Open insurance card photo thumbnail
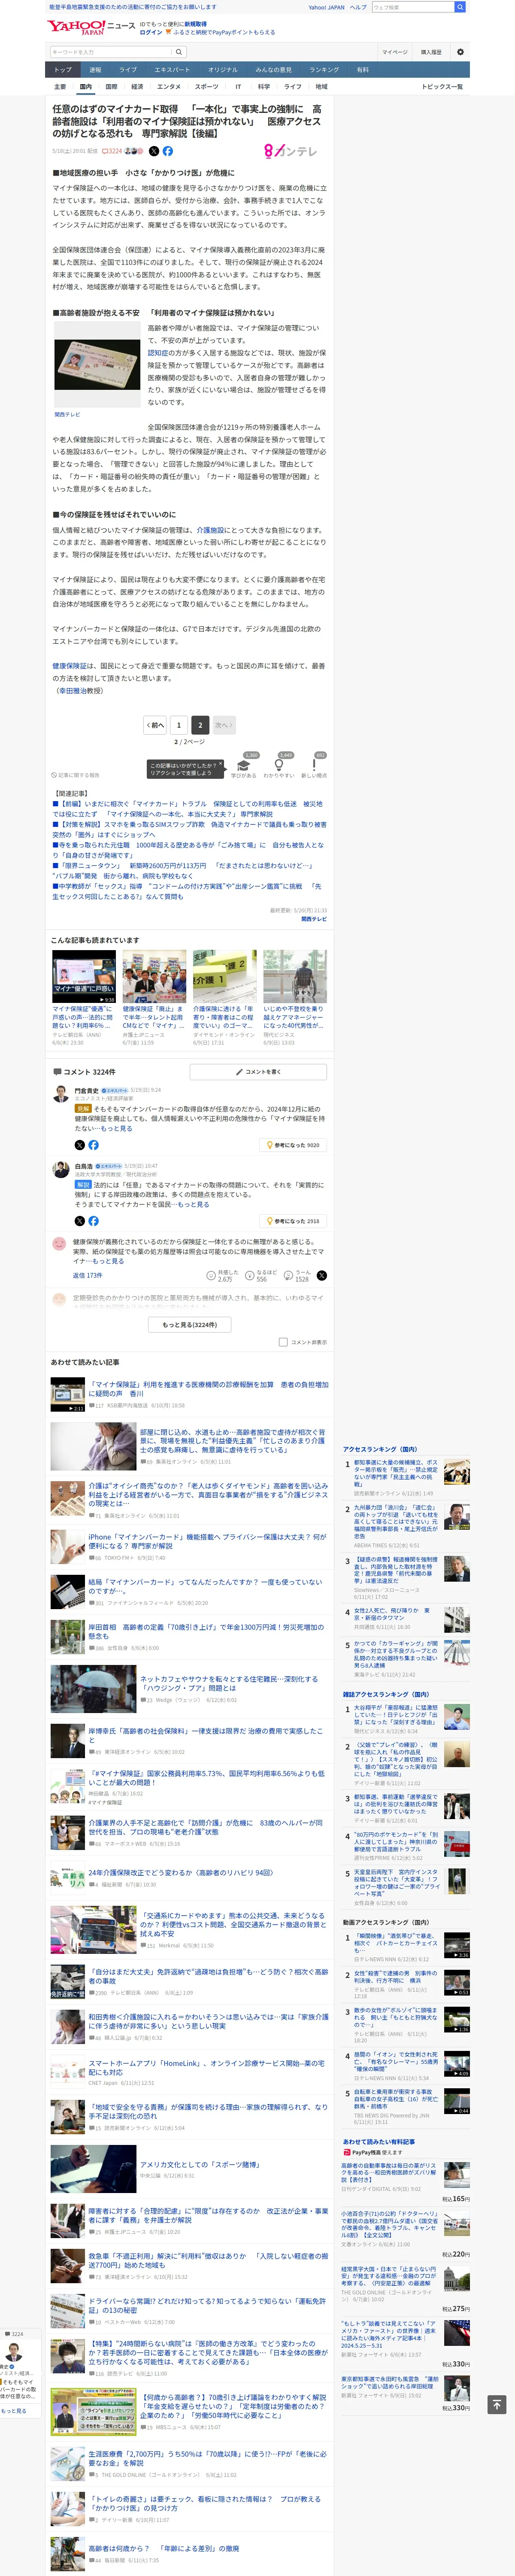 coord(97,364)
